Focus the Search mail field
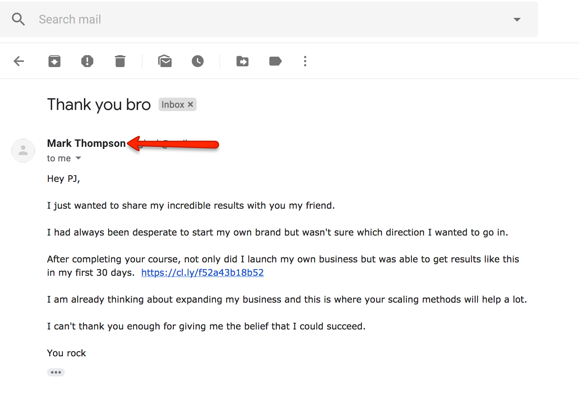This screenshot has height=407, width=579. [269, 19]
